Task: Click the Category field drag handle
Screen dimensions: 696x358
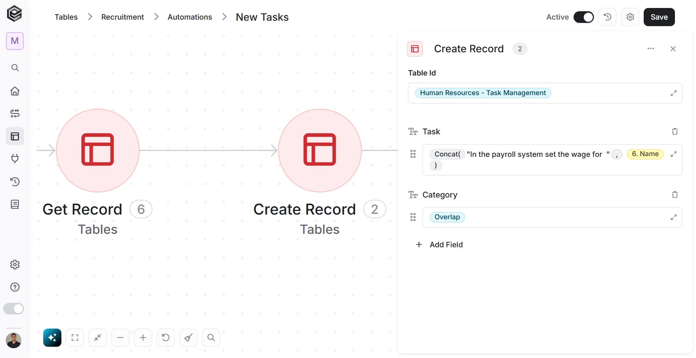Action: pyautogui.click(x=413, y=217)
